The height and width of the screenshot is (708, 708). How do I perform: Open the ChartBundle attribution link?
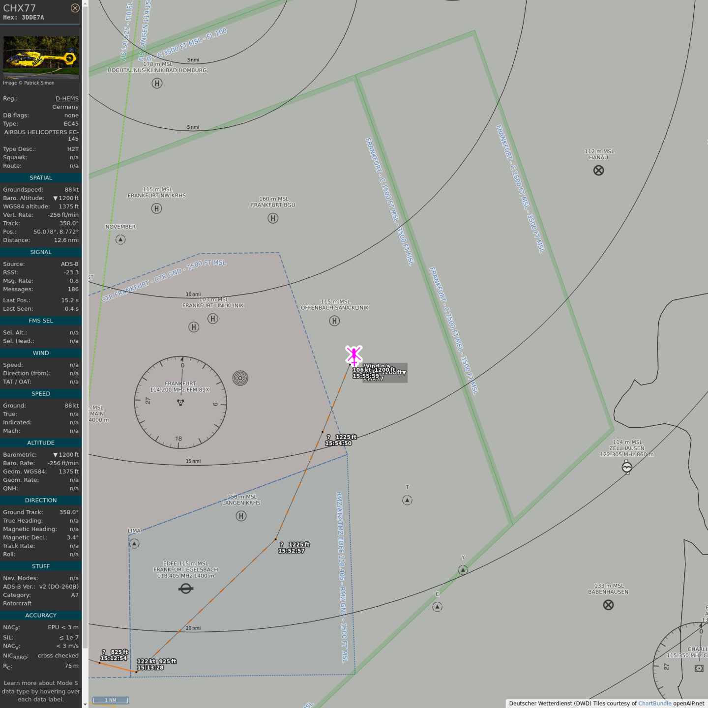pos(654,703)
